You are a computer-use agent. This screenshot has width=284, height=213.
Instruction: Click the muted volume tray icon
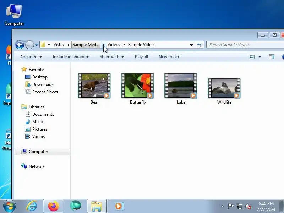[248, 206]
